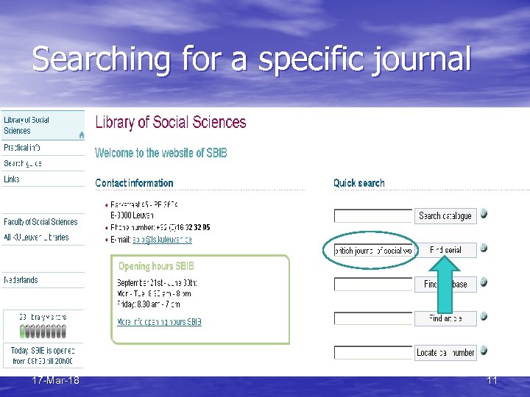This screenshot has height=397, width=530.
Task: Click info icon next to Search catalogue
Action: (484, 214)
